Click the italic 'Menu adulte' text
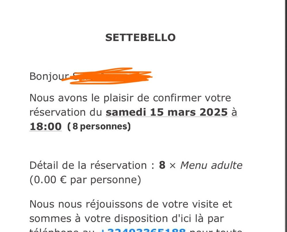This screenshot has width=287, height=232. (x=211, y=165)
